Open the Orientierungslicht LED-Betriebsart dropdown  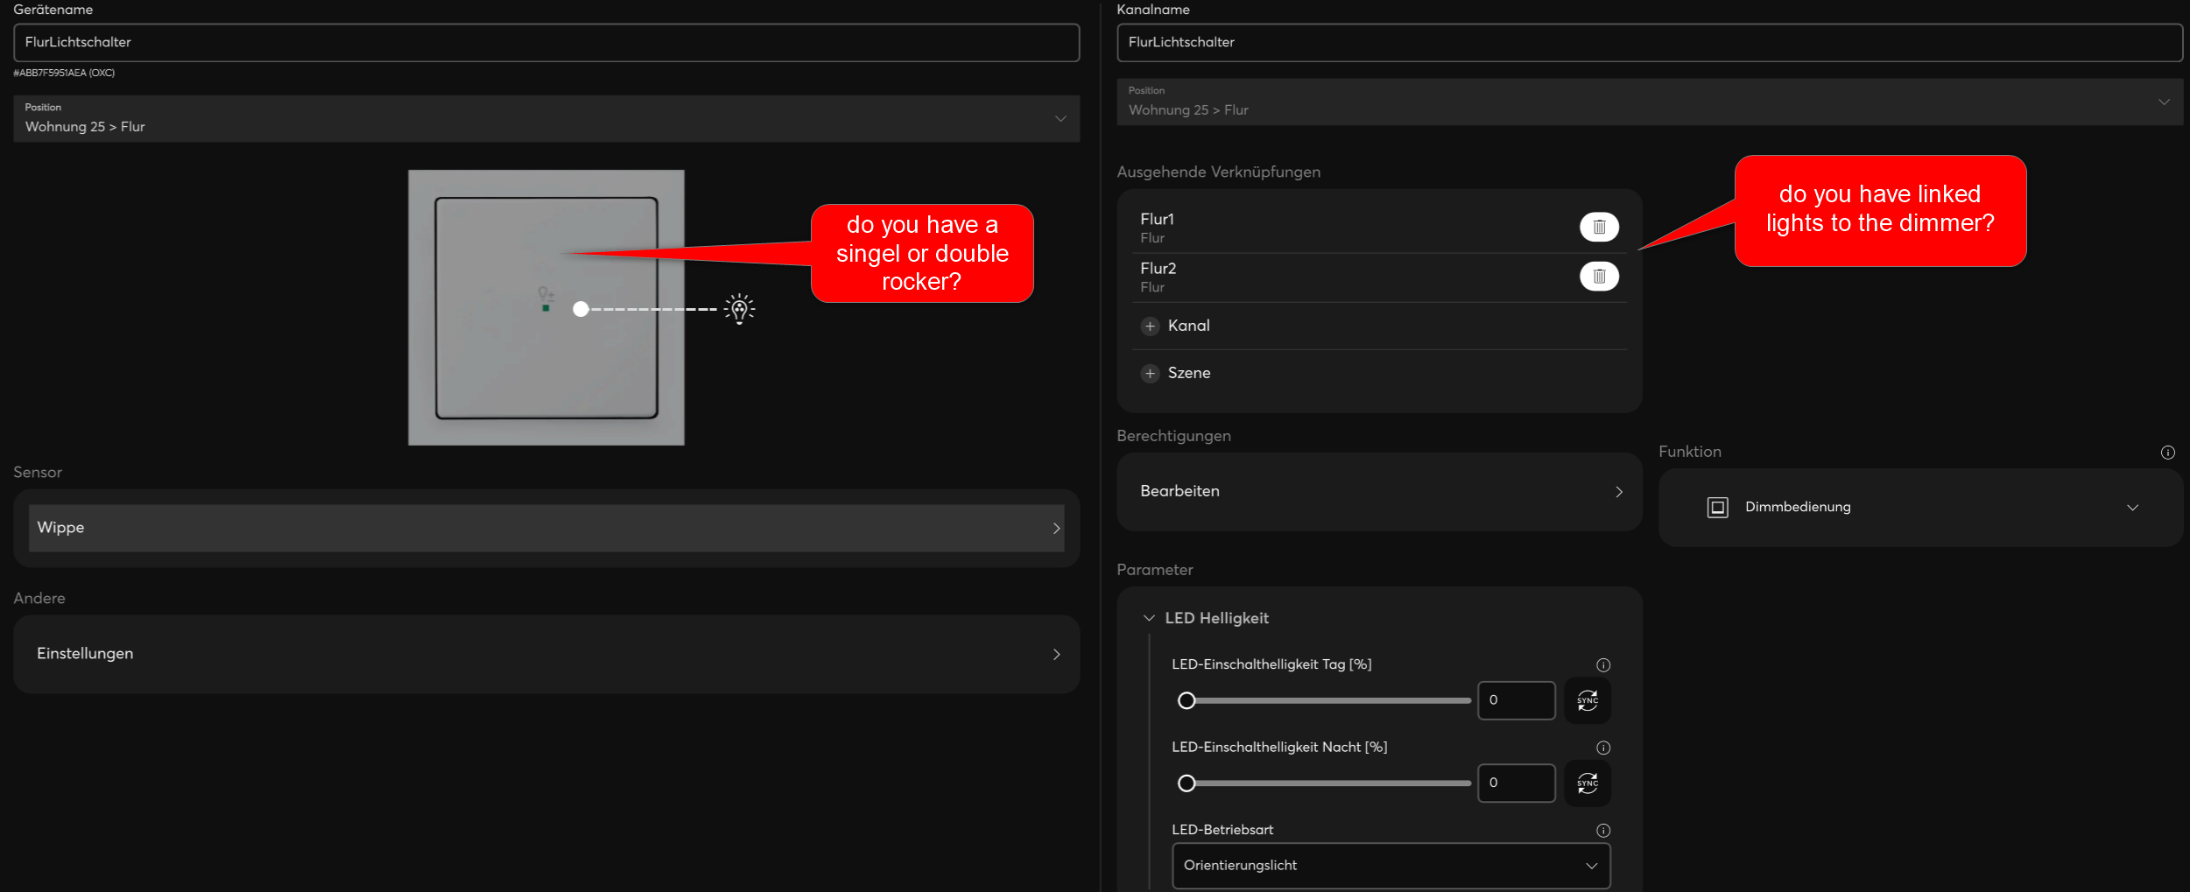(1390, 866)
